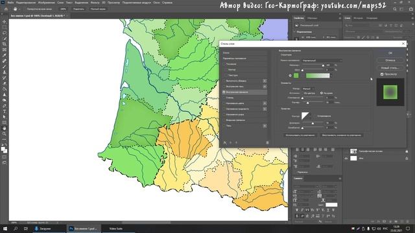Switch to the История panel tab
This screenshot has height=233, width=415.
(x=358, y=18)
